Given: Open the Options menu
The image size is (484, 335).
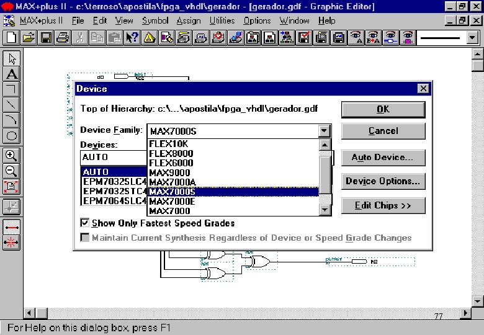Looking at the screenshot, I should pyautogui.click(x=257, y=20).
